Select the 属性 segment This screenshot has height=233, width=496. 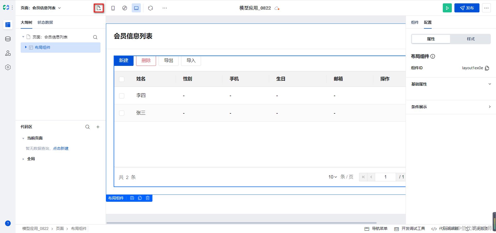[431, 39]
